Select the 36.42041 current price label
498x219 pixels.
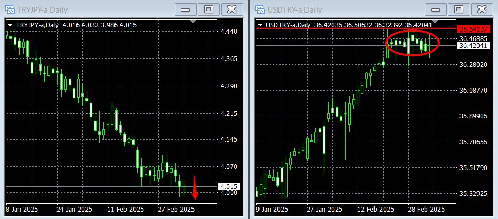(473, 46)
